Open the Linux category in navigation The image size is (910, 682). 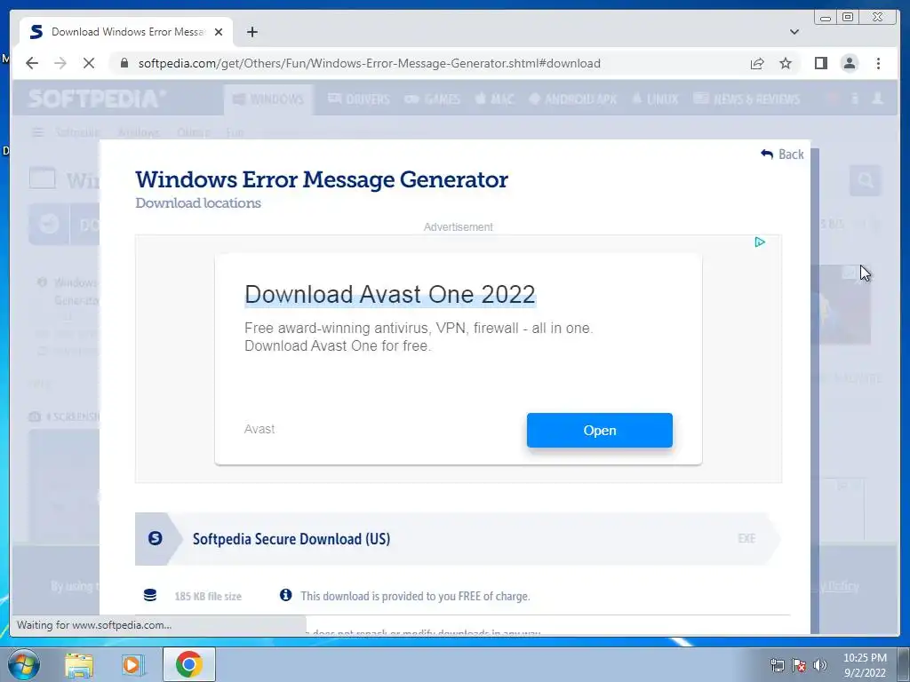coord(655,99)
